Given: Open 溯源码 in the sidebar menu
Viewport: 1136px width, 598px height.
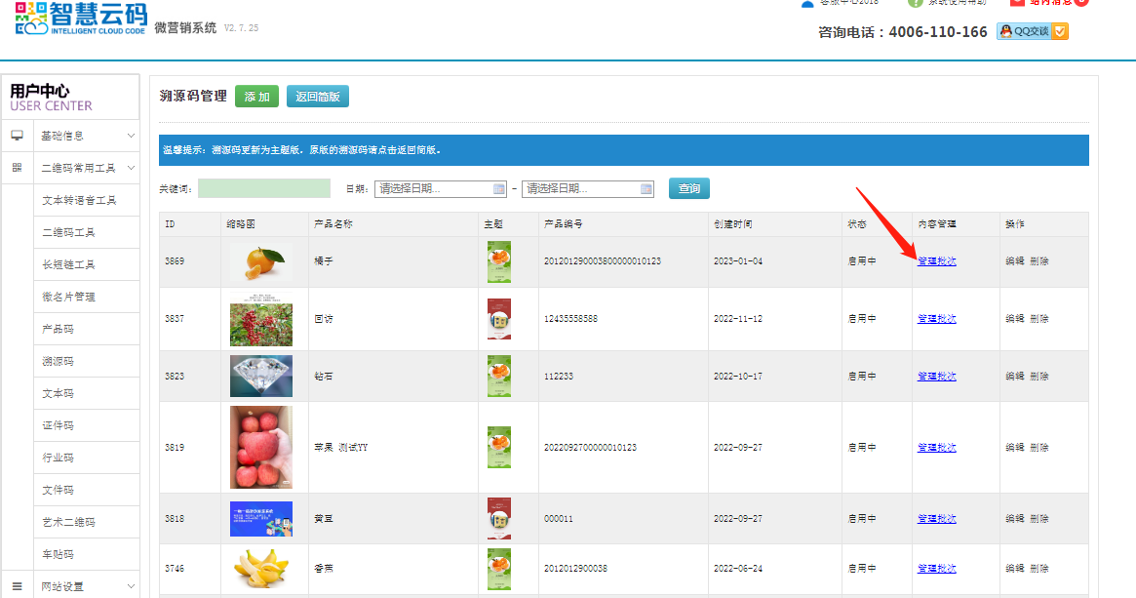Looking at the screenshot, I should pos(59,361).
